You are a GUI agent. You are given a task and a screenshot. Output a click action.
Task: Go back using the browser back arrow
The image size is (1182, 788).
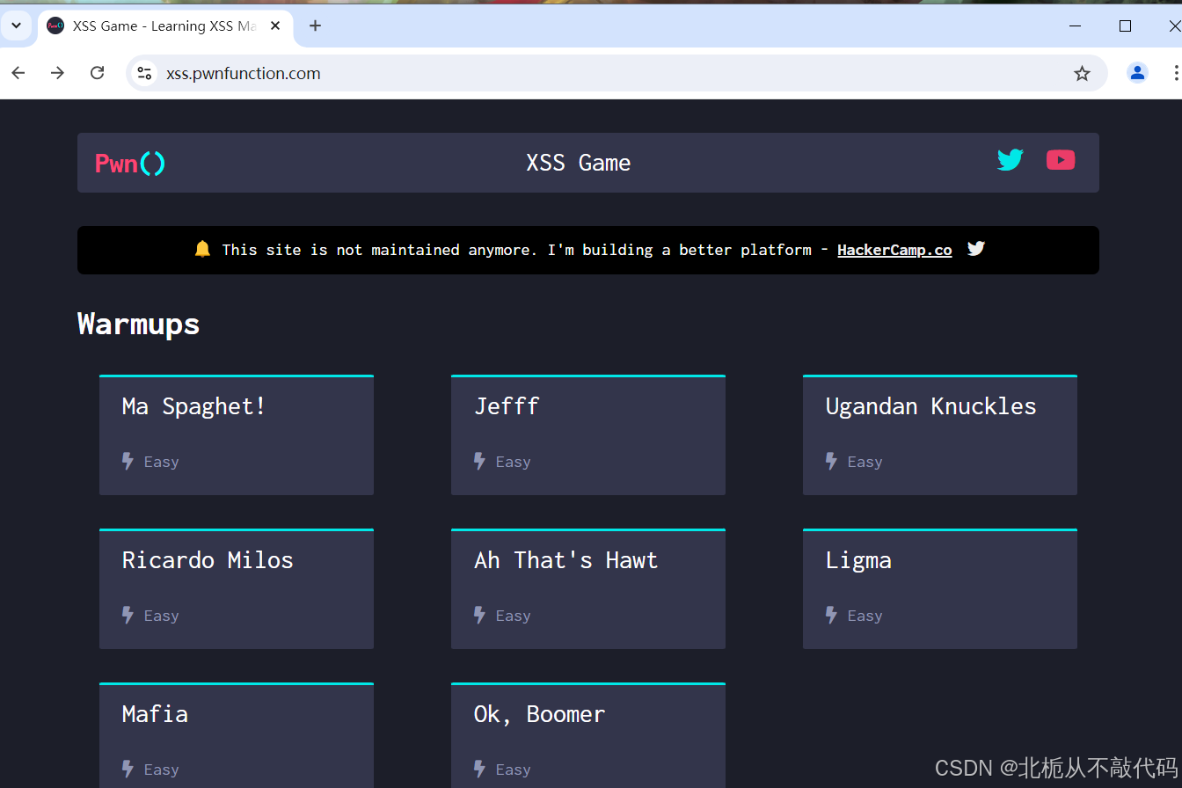point(18,73)
